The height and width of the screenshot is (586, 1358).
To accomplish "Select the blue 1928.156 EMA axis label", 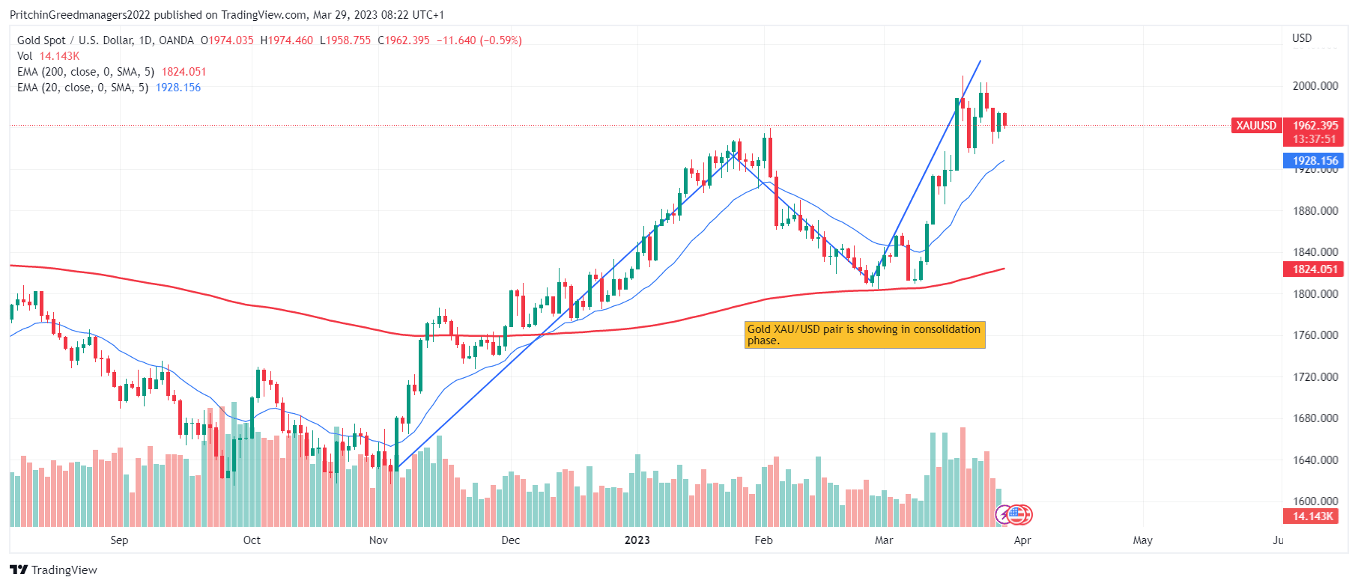I will tap(1314, 161).
